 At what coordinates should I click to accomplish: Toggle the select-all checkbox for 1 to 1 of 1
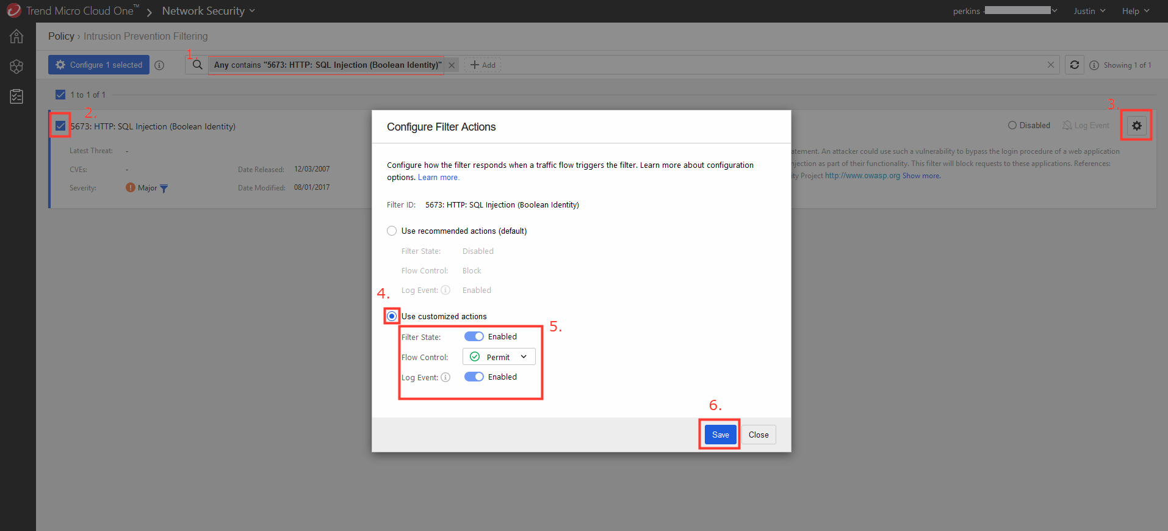coord(60,95)
